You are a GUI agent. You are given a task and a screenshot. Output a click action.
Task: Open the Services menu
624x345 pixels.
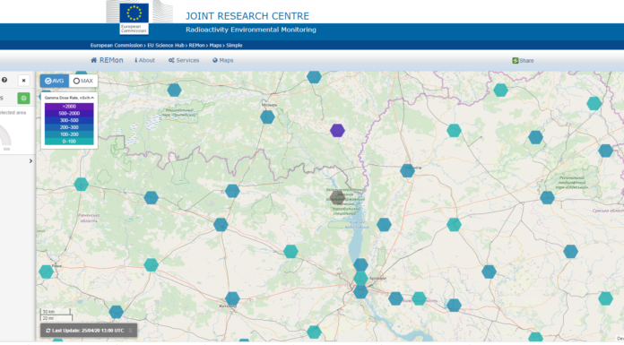[184, 60]
